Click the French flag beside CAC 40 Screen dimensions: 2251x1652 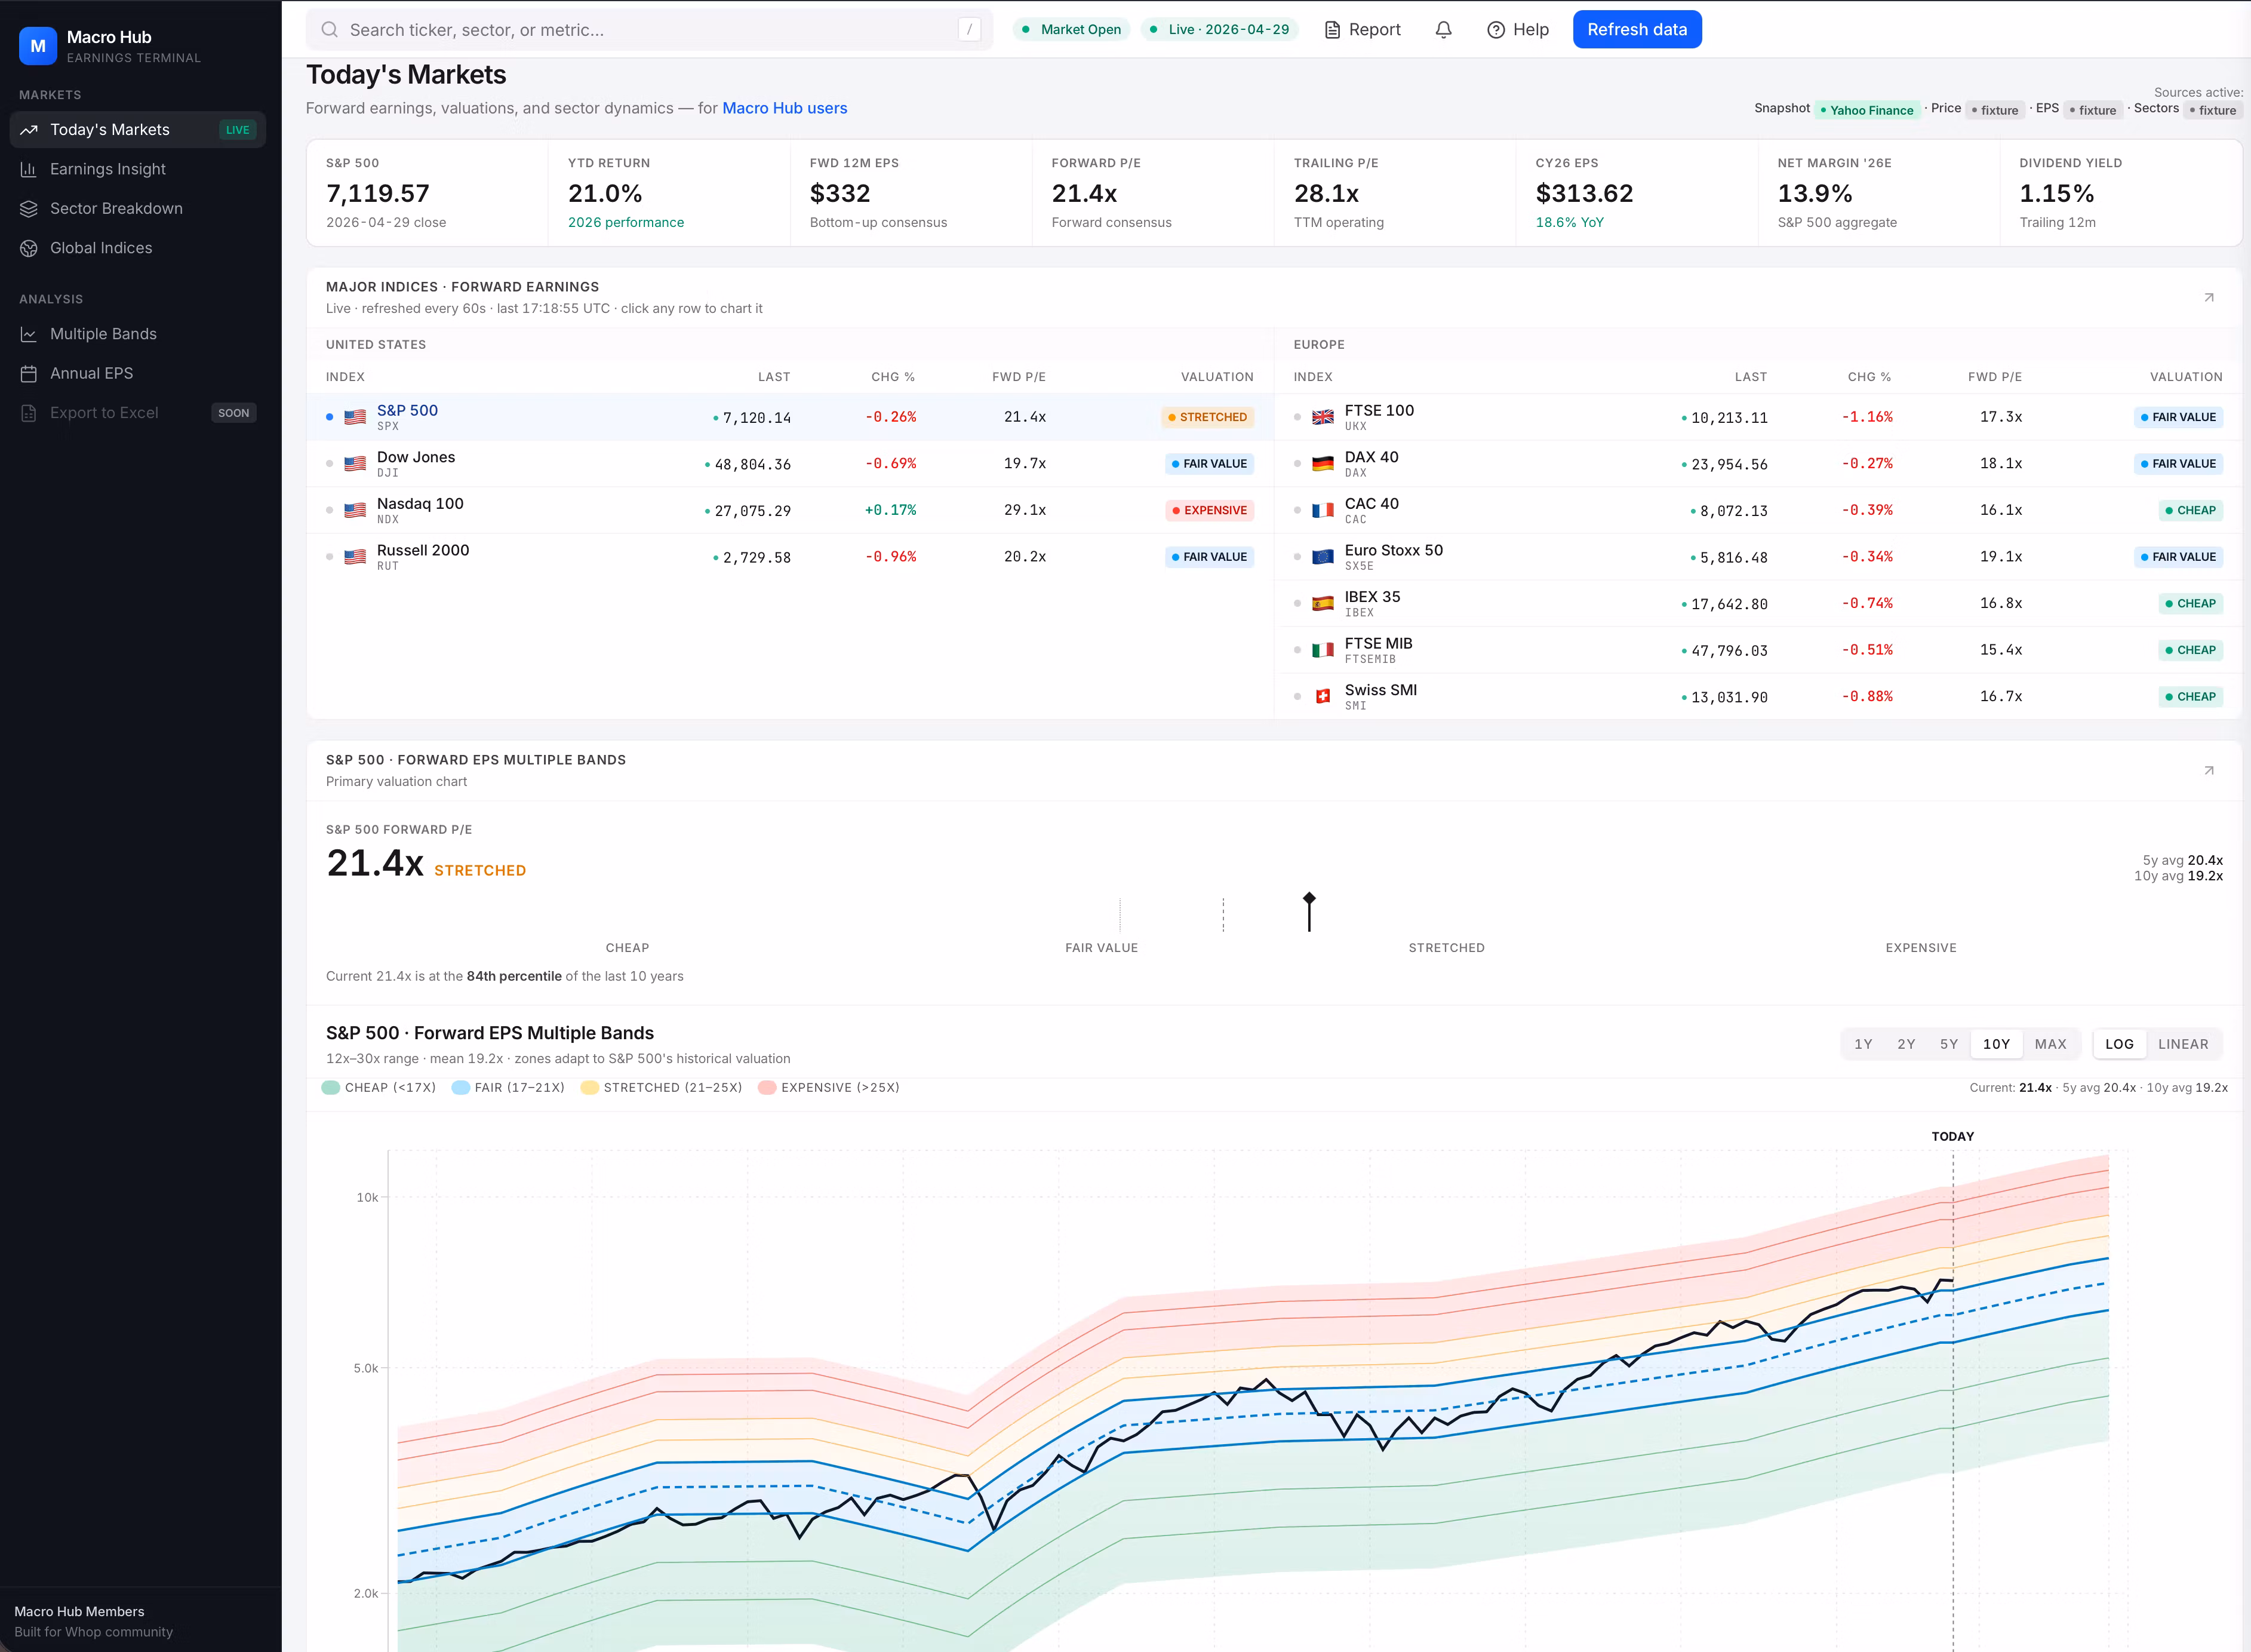(x=1323, y=510)
